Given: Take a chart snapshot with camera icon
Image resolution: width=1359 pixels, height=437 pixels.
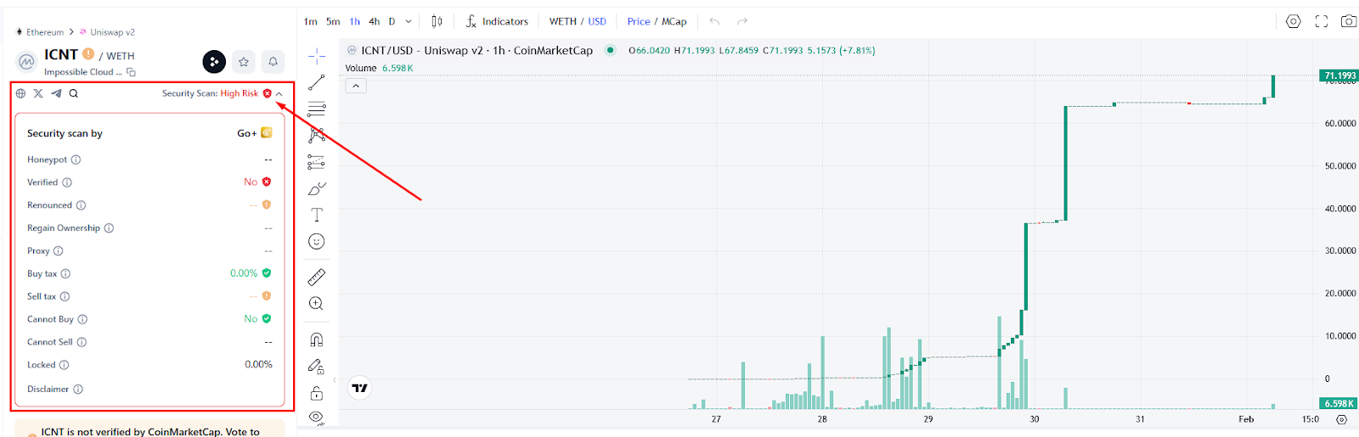Looking at the screenshot, I should 1349,21.
